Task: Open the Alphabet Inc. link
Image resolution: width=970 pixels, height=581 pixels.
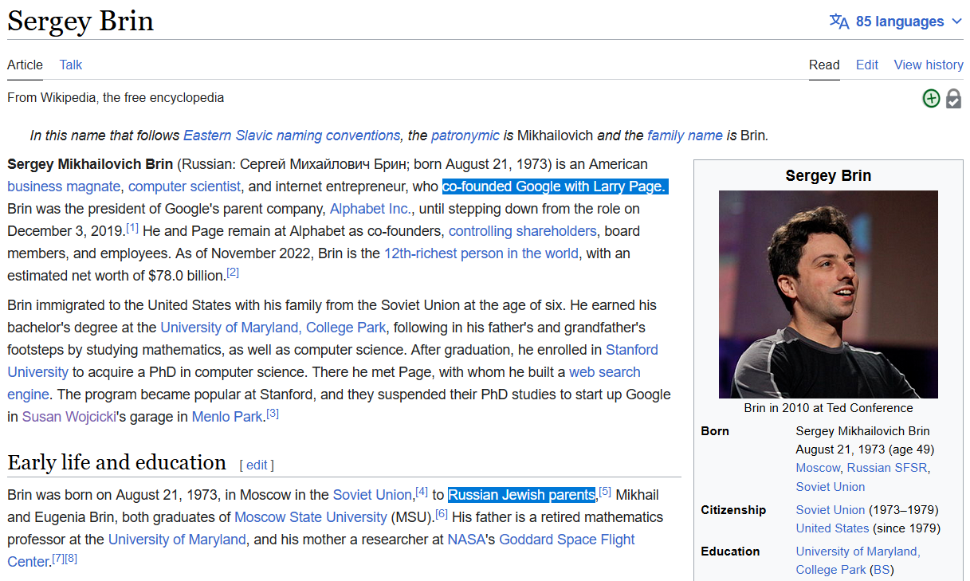Action: point(371,209)
